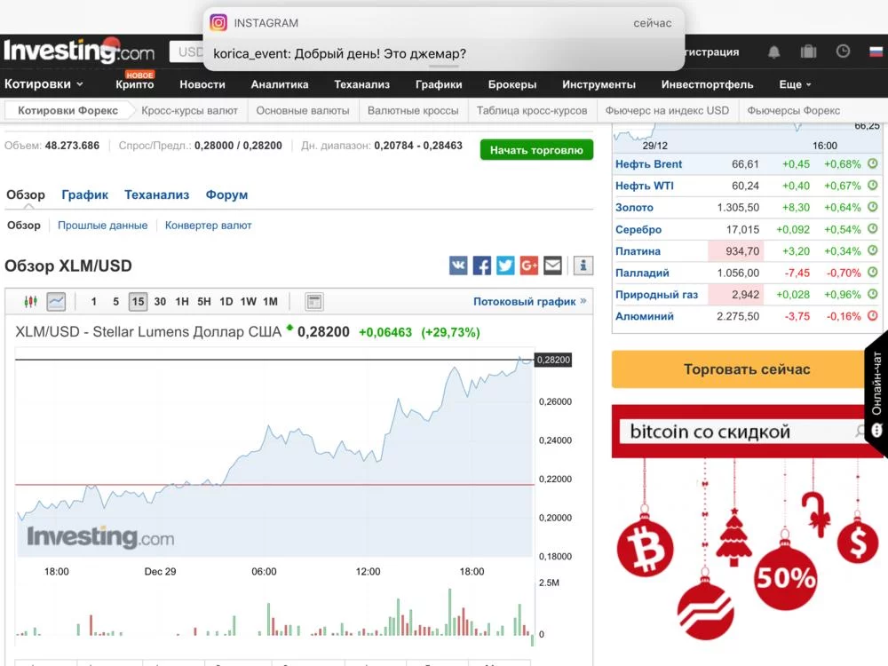Expand the Котировки dropdown menu
The width and height of the screenshot is (888, 666).
click(44, 83)
